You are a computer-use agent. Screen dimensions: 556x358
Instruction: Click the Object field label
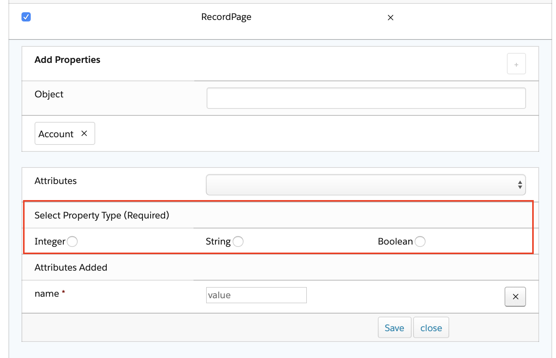tap(49, 94)
